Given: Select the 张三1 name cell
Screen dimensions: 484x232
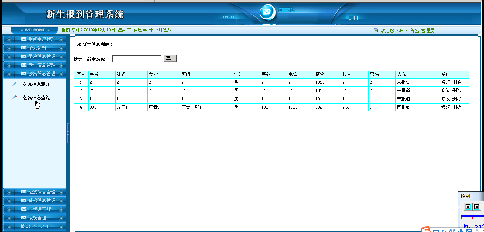Looking at the screenshot, I should 131,107.
